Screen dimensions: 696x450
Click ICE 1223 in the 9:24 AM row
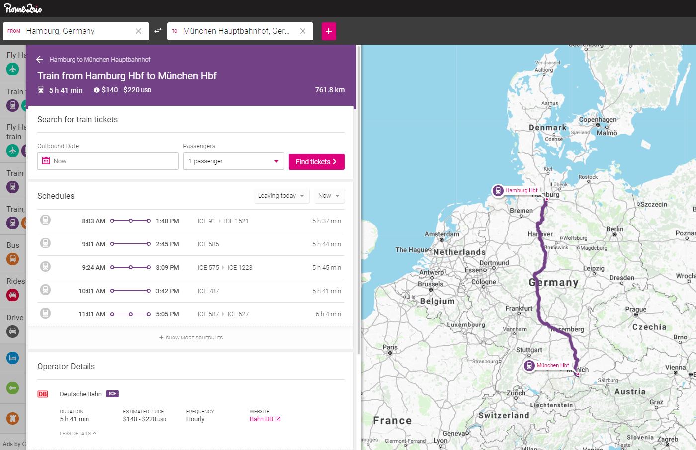click(x=240, y=268)
